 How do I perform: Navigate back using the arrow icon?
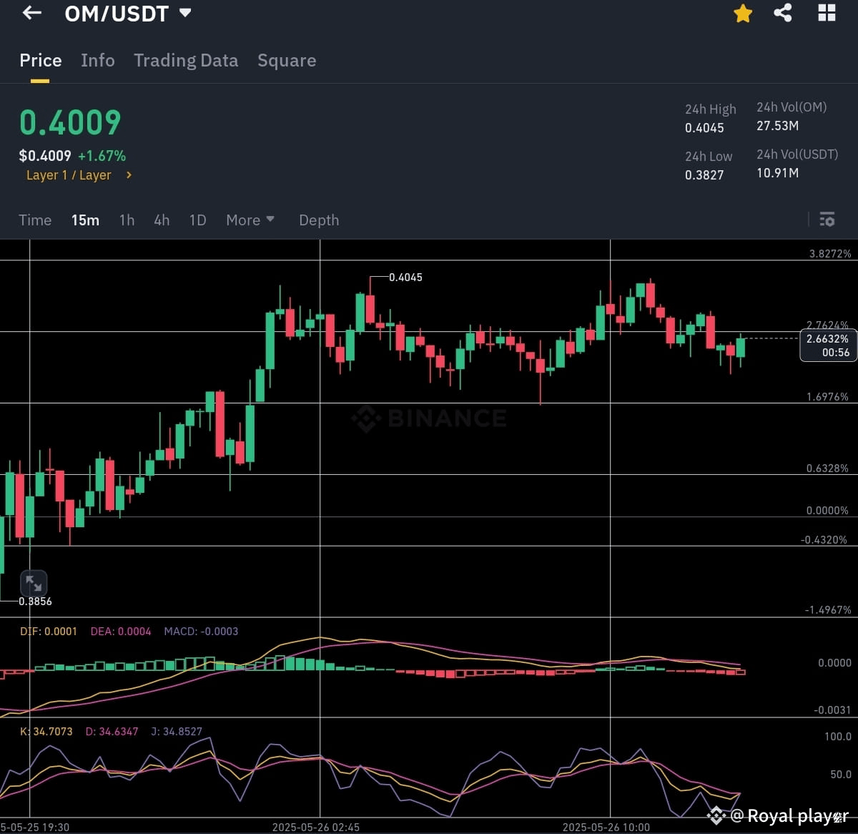30,13
